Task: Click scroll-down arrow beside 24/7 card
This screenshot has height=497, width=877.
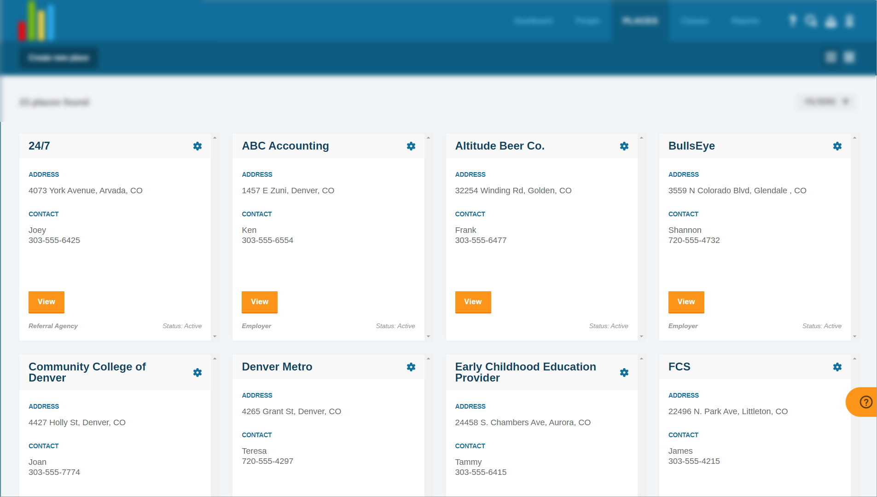Action: tap(215, 336)
